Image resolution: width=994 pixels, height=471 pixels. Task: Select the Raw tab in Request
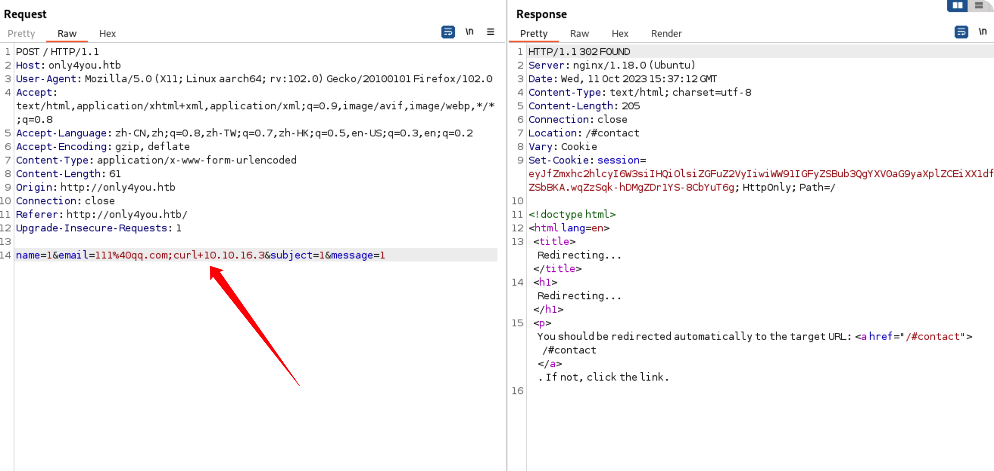[x=67, y=34]
